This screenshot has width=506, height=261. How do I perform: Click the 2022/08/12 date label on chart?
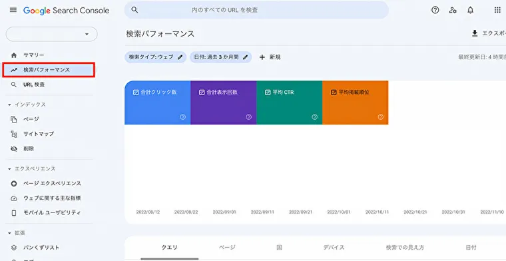tap(148, 212)
